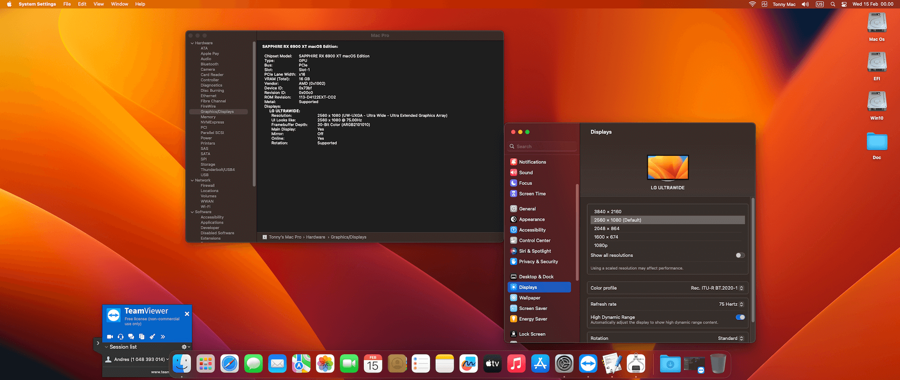Go to Wallpaper settings in sidebar

tap(529, 298)
